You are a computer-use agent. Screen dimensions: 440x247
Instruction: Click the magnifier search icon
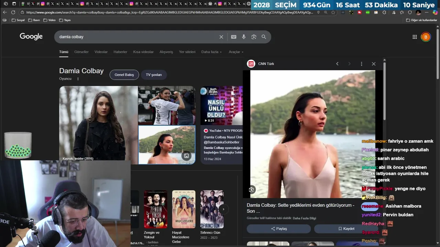[264, 37]
